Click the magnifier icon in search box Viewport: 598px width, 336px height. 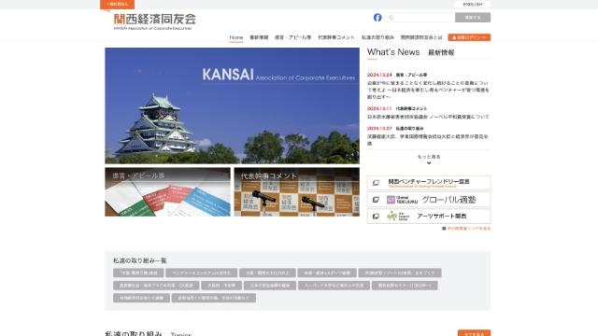tap(391, 18)
